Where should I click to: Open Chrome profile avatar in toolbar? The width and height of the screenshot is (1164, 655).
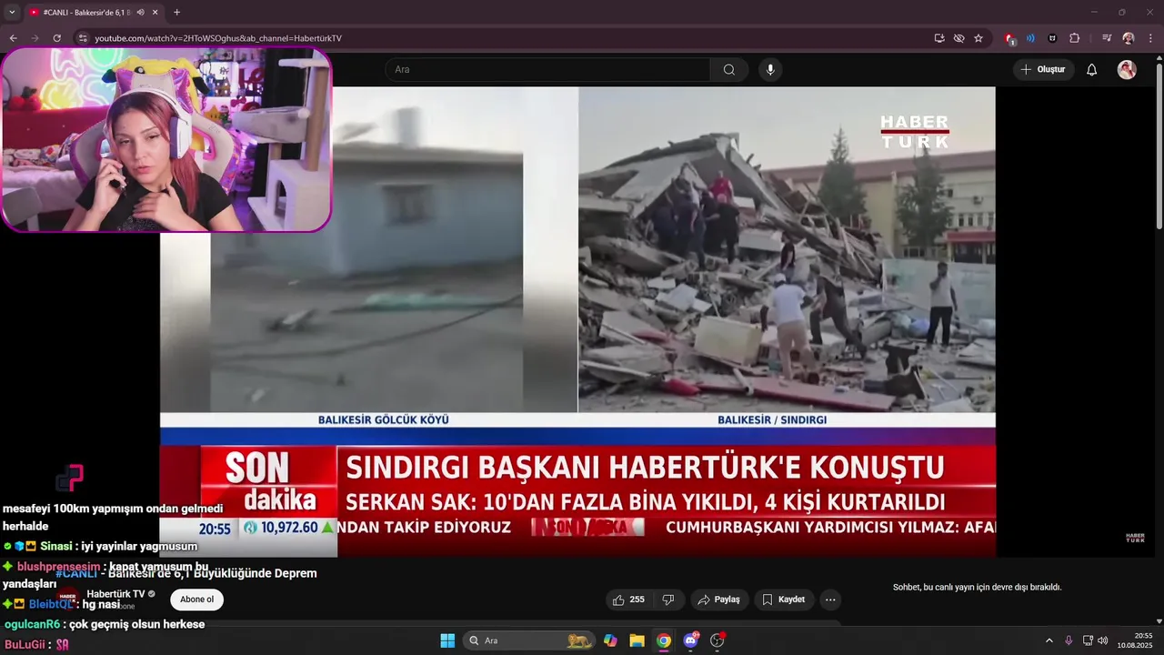(1129, 38)
